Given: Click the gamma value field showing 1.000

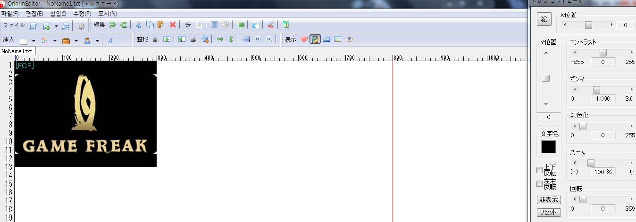Looking at the screenshot, I should coord(603,99).
